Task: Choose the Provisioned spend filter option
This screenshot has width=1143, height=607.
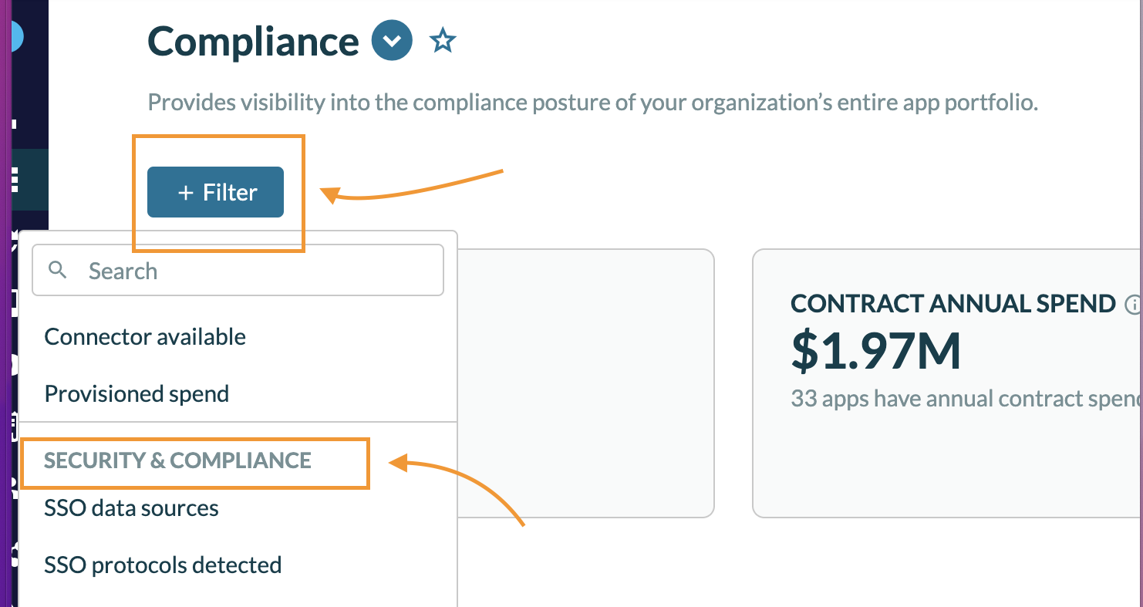Action: pyautogui.click(x=137, y=394)
